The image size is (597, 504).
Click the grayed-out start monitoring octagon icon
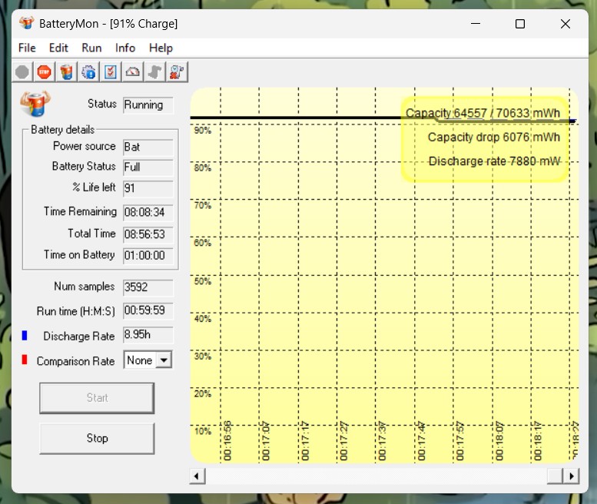click(x=22, y=71)
